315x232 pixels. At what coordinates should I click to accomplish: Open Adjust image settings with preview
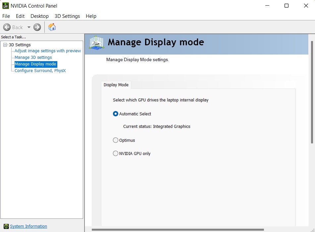tap(48, 51)
